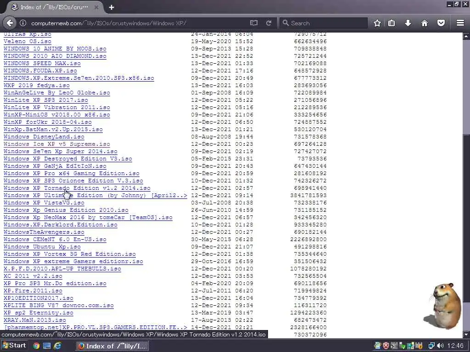Open Windows Ice XP v5 Supreme.iso link
This screenshot has width=470, height=352.
tap(56, 144)
